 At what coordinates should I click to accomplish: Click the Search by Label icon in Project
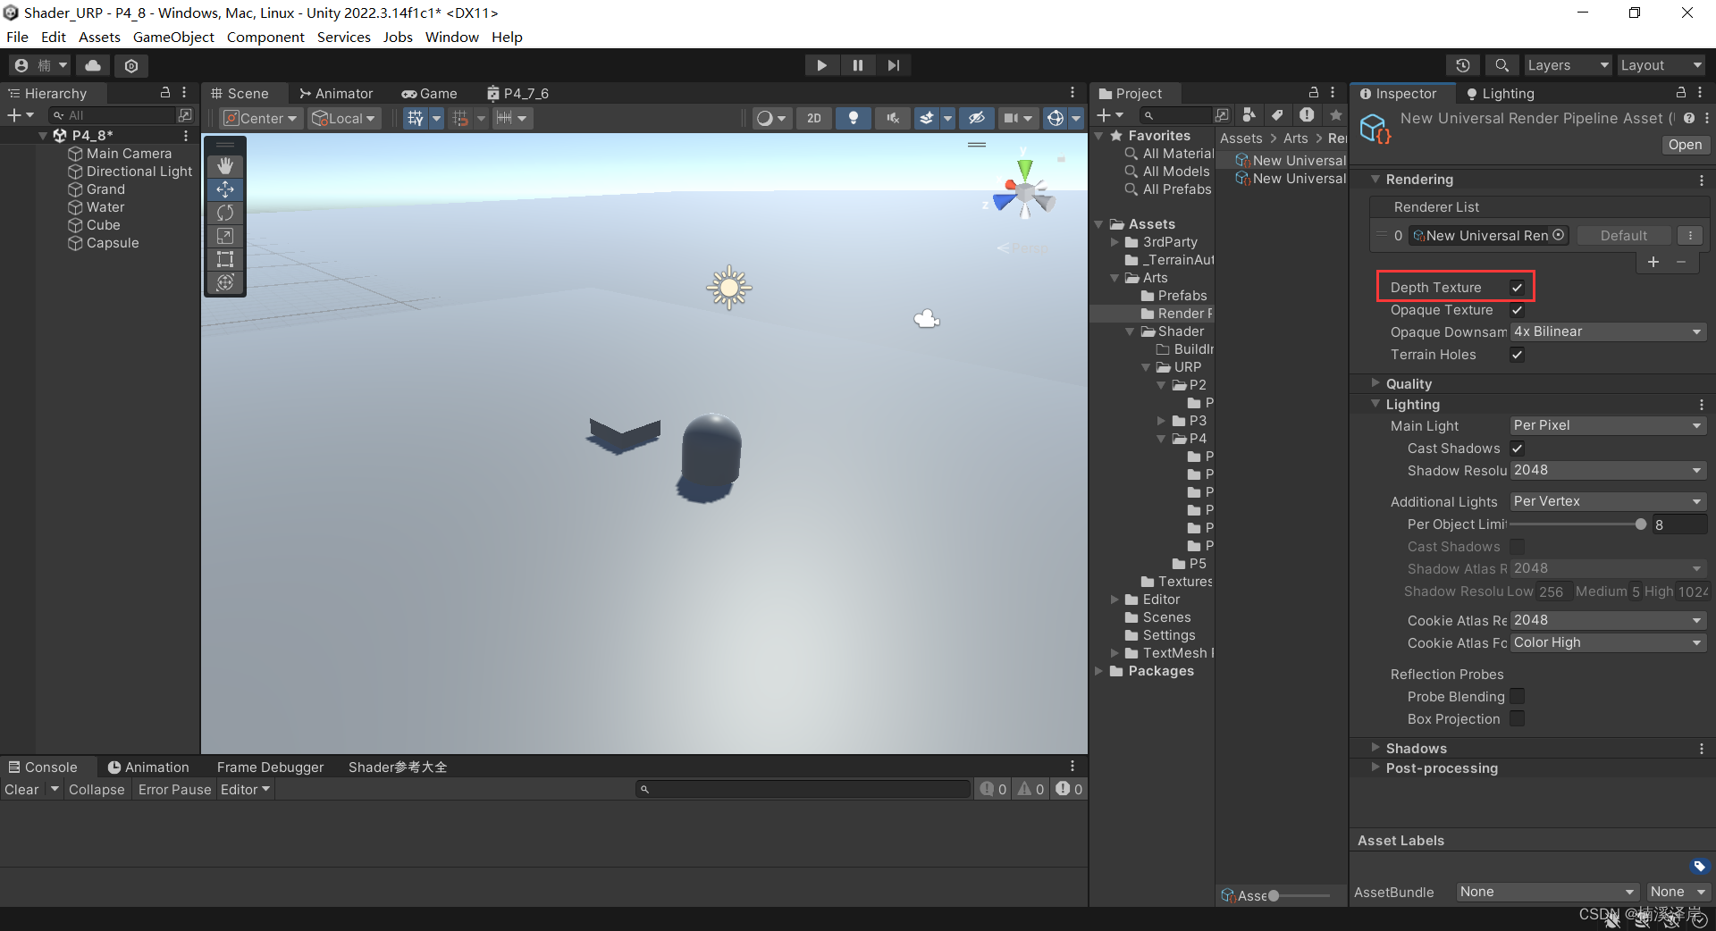1278,115
